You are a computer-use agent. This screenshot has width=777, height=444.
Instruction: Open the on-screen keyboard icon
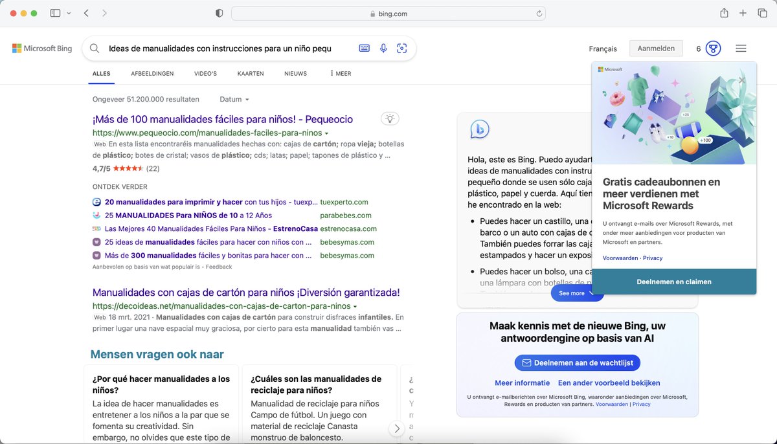365,49
